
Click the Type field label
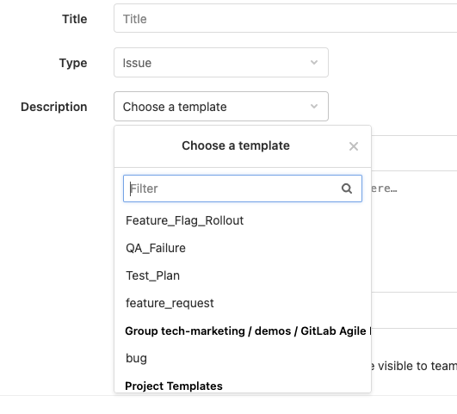tap(73, 63)
